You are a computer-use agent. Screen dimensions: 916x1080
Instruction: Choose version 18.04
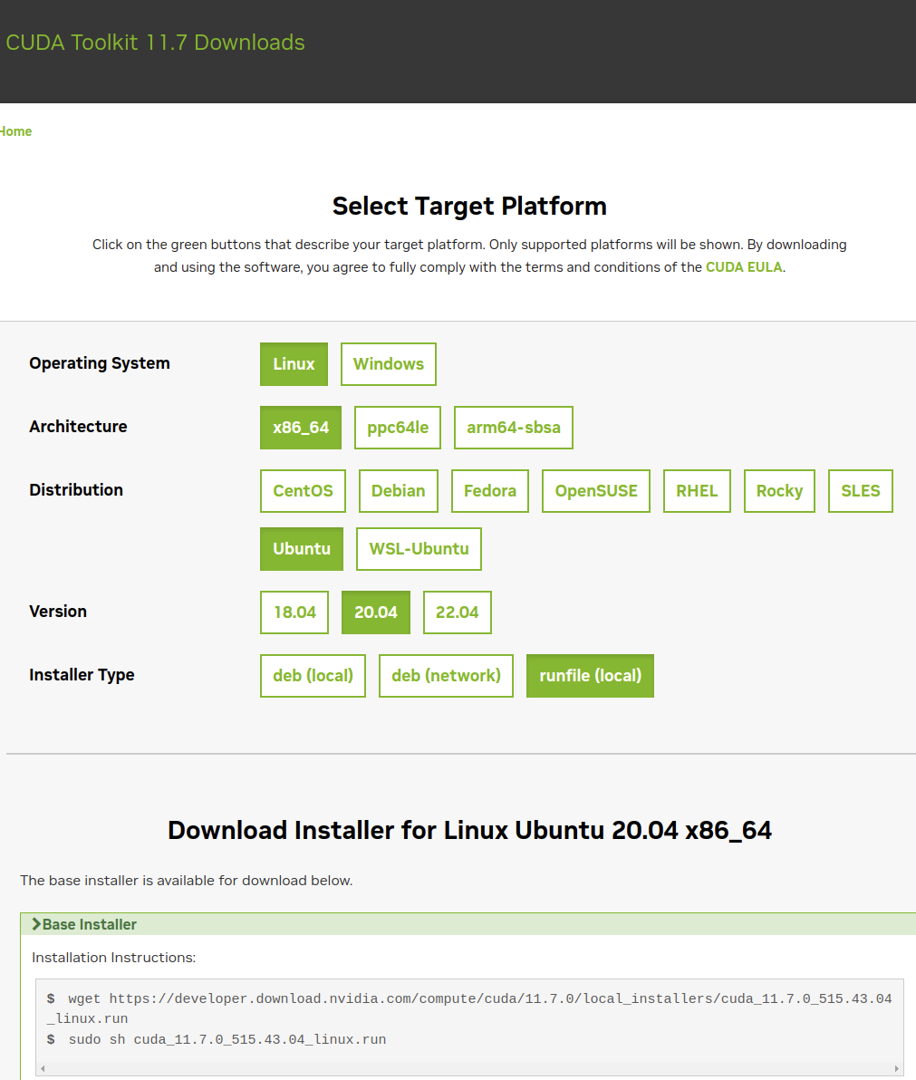(x=294, y=612)
